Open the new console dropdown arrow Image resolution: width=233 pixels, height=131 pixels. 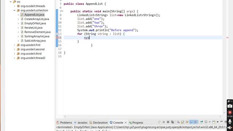click(218, 122)
